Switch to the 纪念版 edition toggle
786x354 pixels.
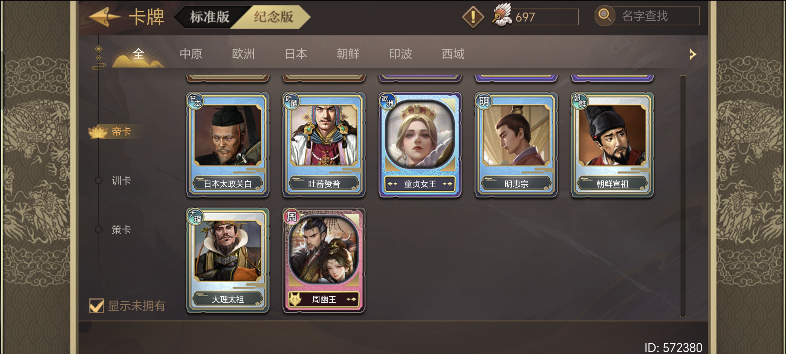274,17
